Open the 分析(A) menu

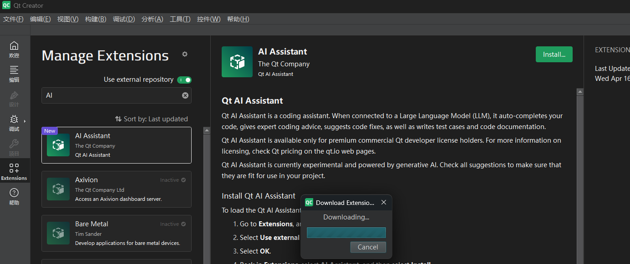coord(152,19)
